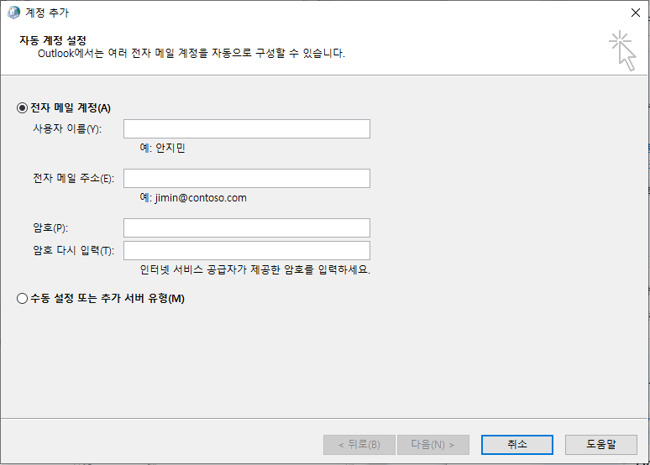Click the example text 예: jimin@contoso.com
The width and height of the screenshot is (650, 465).
click(193, 198)
